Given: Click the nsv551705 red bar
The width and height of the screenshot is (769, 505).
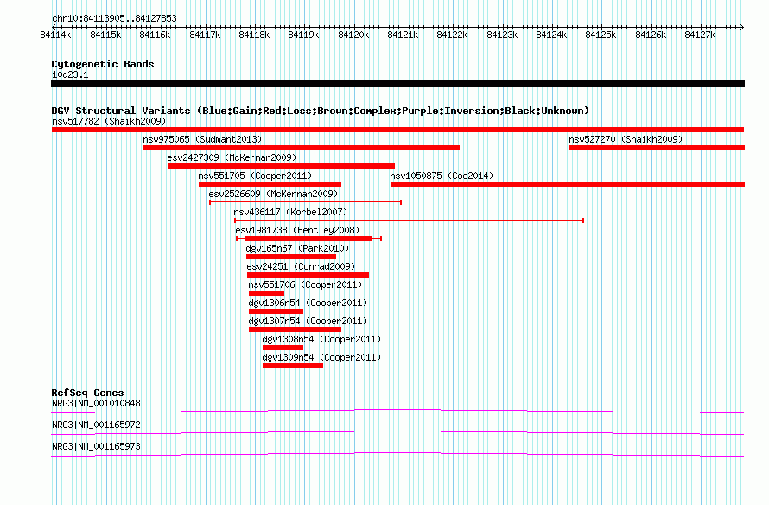Looking at the screenshot, I should pos(270,184).
